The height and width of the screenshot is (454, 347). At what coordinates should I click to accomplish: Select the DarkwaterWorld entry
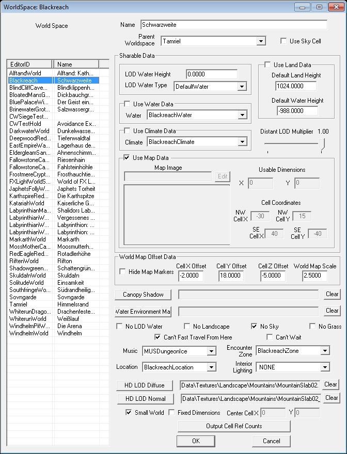click(x=29, y=131)
